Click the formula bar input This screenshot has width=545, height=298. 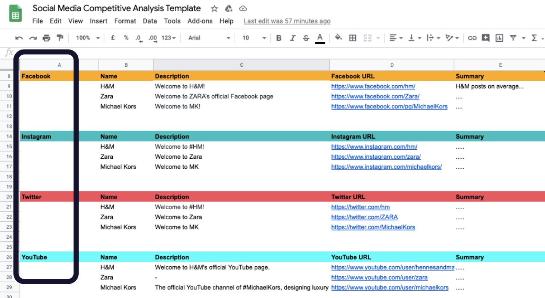pos(280,53)
